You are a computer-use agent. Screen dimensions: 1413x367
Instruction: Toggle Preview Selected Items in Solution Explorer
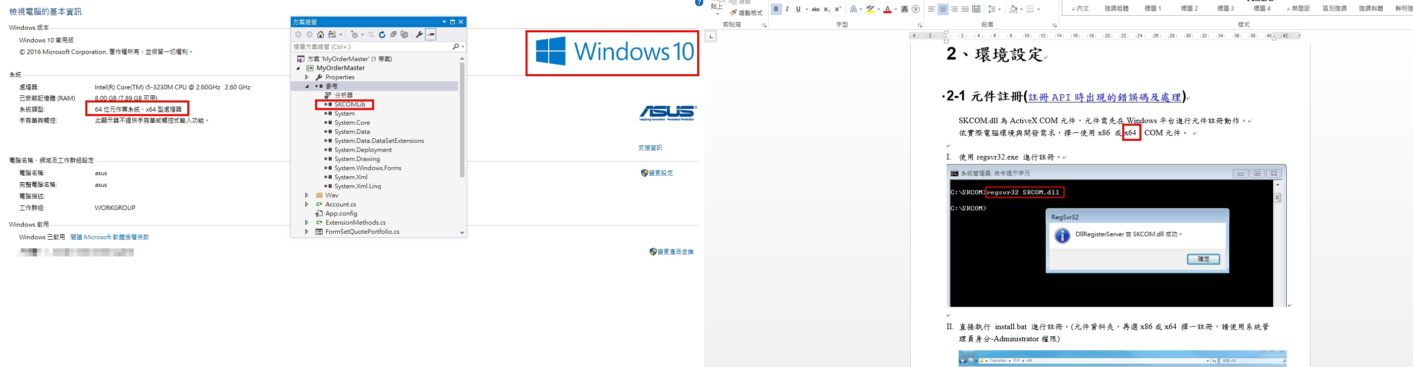tap(431, 34)
